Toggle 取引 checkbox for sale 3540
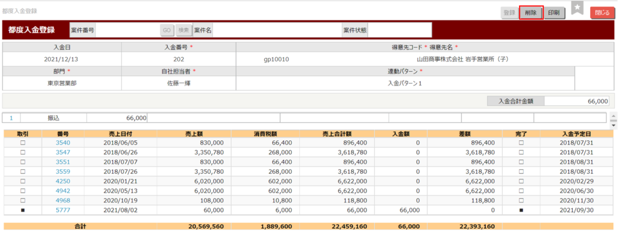This screenshot has width=618, height=233. click(22, 143)
